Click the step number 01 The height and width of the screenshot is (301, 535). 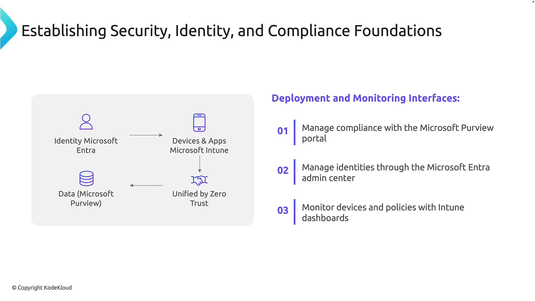283,131
